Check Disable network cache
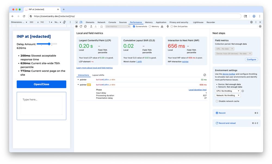272x164 pixels. pos(217,101)
